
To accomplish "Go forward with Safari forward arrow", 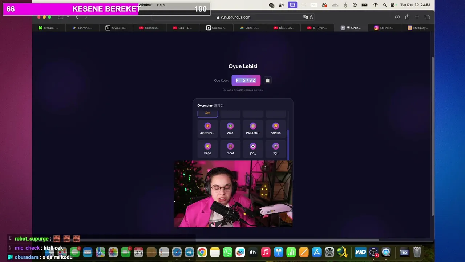I will [86, 17].
